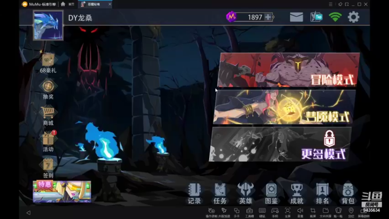
Task: Open the operation recording tool
Action: point(212,213)
